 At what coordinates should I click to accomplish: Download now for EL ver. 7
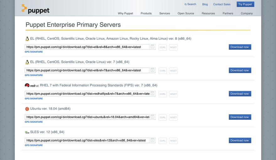point(240,70)
